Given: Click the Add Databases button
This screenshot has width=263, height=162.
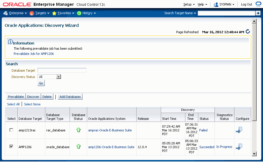Looking at the screenshot, I should [x=70, y=97].
